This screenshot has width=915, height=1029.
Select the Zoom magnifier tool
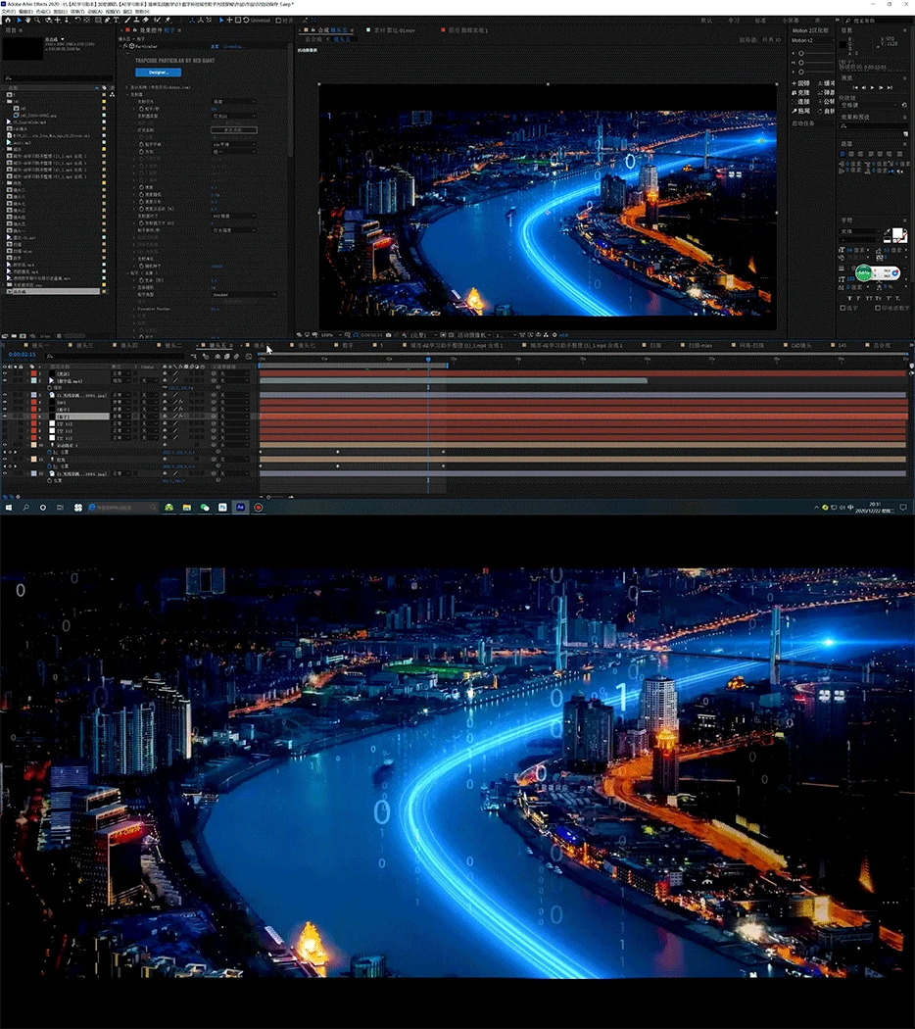click(37, 21)
